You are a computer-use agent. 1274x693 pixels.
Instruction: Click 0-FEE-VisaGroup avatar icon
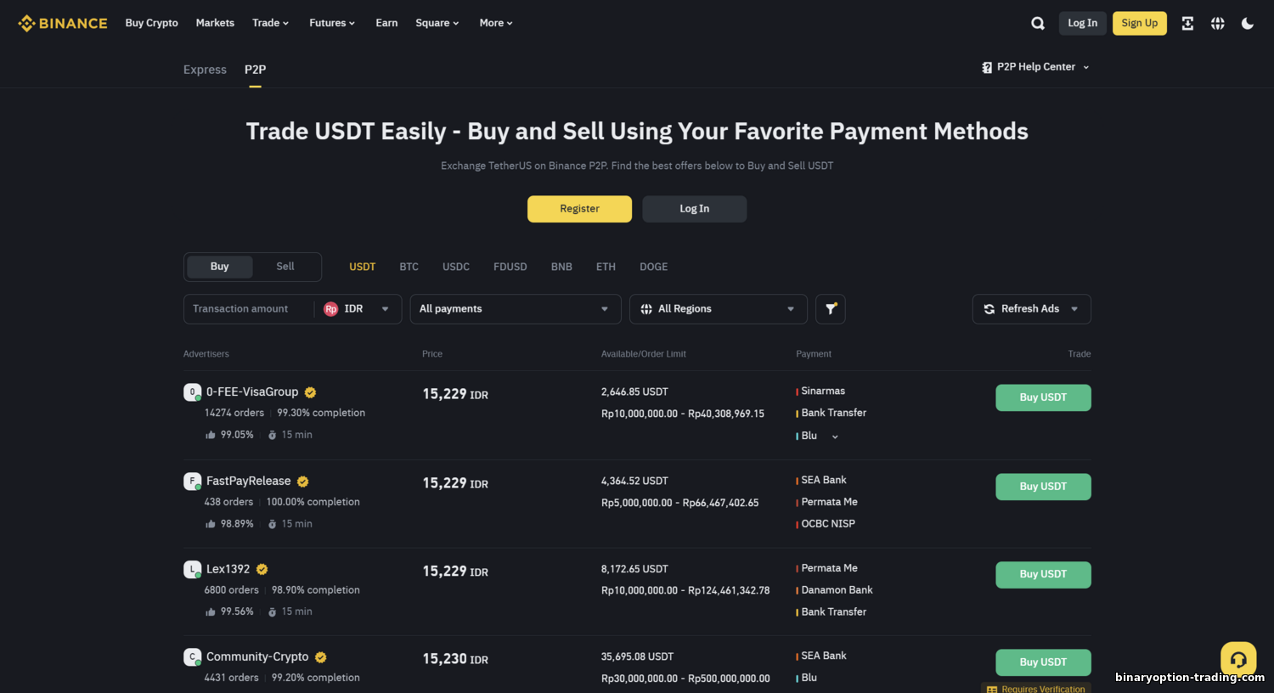click(193, 392)
